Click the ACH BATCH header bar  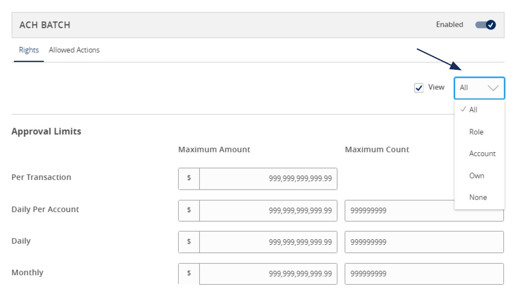click(x=169, y=24)
